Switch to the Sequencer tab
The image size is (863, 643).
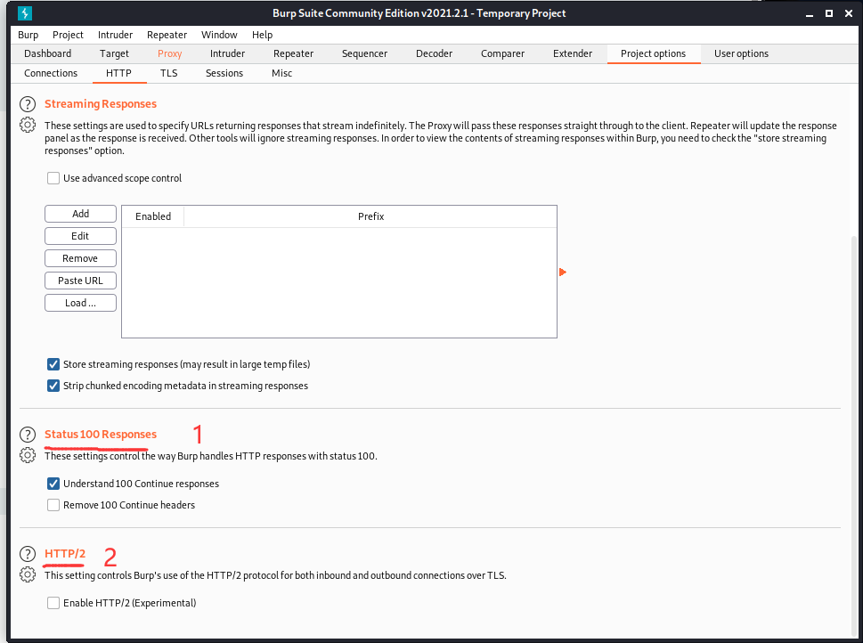point(364,53)
